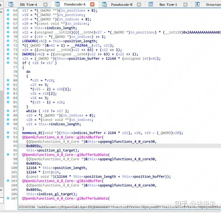Click the Hex View-1 tab icon
221x213 pixels.
[151, 4]
